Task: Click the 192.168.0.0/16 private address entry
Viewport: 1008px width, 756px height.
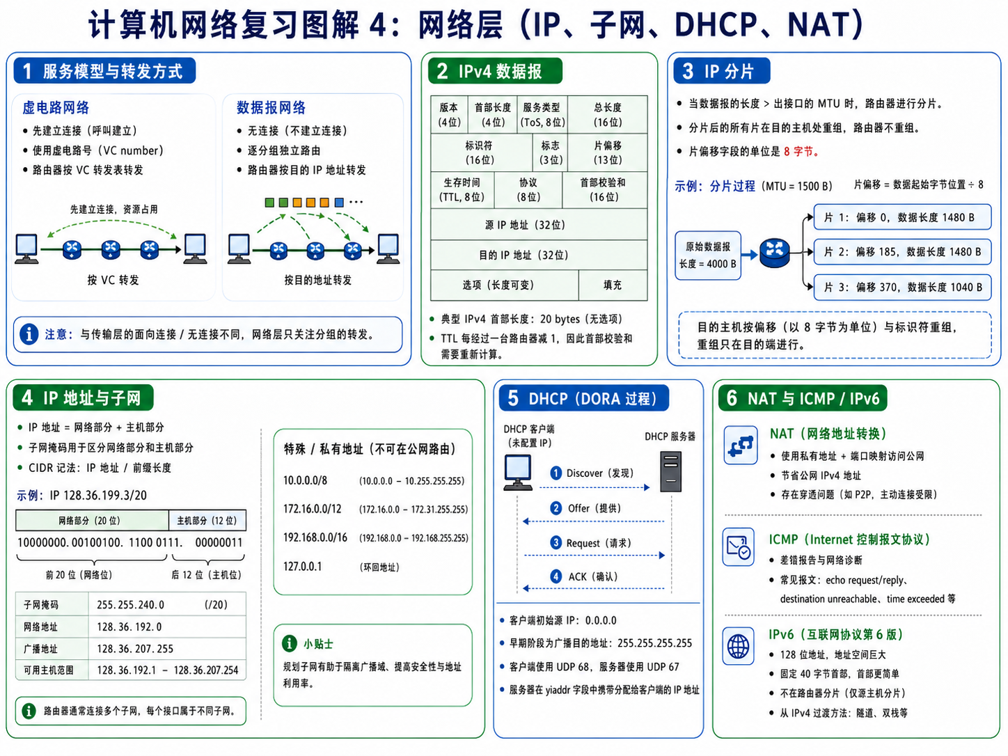Action: (x=375, y=538)
